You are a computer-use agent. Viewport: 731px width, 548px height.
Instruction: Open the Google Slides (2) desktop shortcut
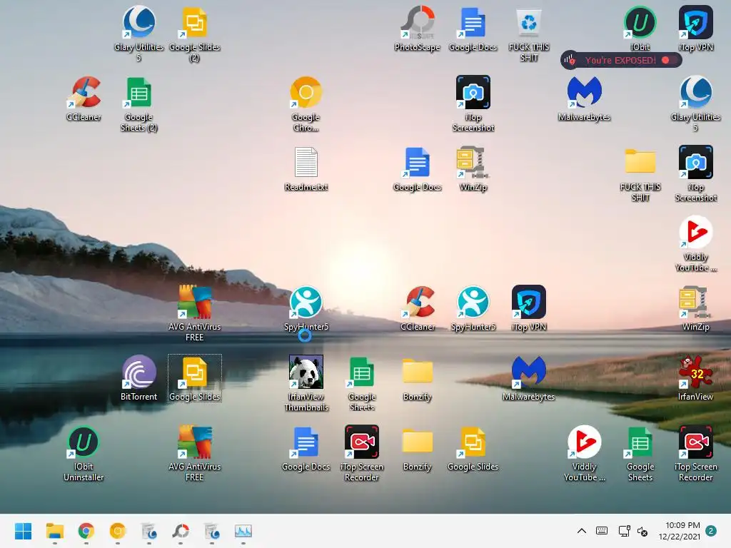(x=194, y=34)
